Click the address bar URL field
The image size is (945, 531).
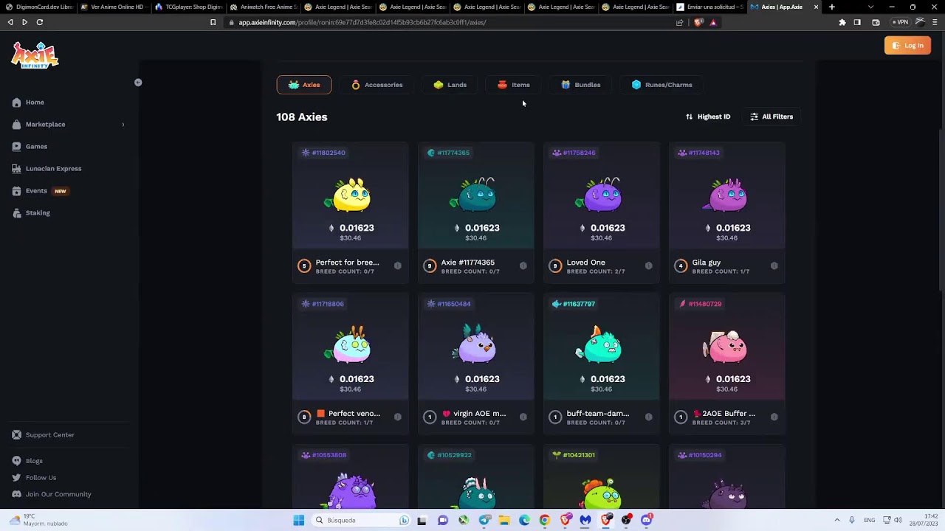click(x=450, y=22)
